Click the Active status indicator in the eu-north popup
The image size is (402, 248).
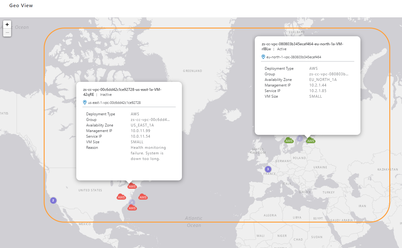(282, 49)
